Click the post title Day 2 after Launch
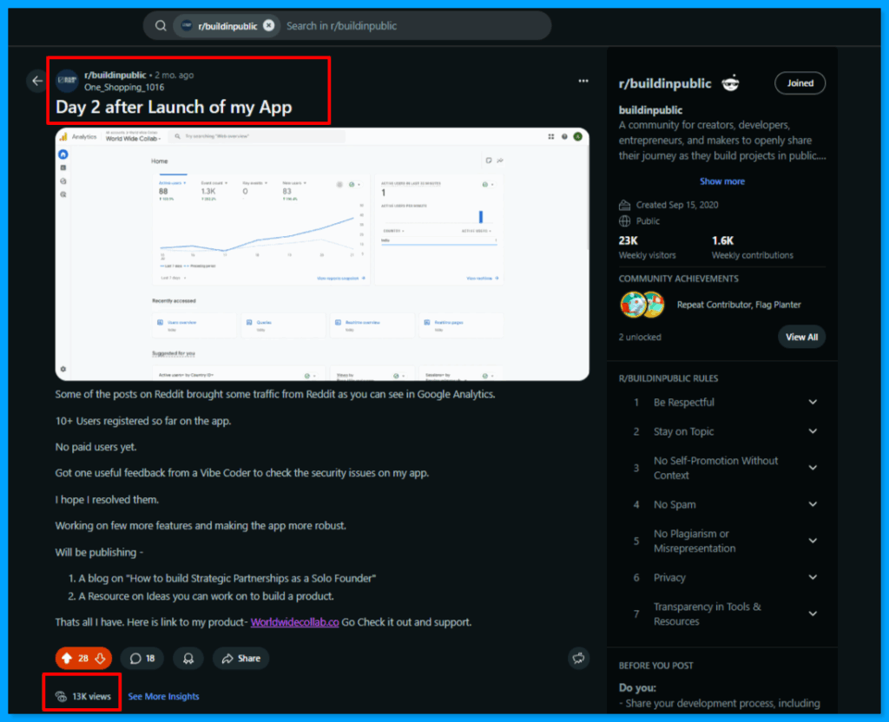Screen dimensions: 889x722 click(174, 107)
